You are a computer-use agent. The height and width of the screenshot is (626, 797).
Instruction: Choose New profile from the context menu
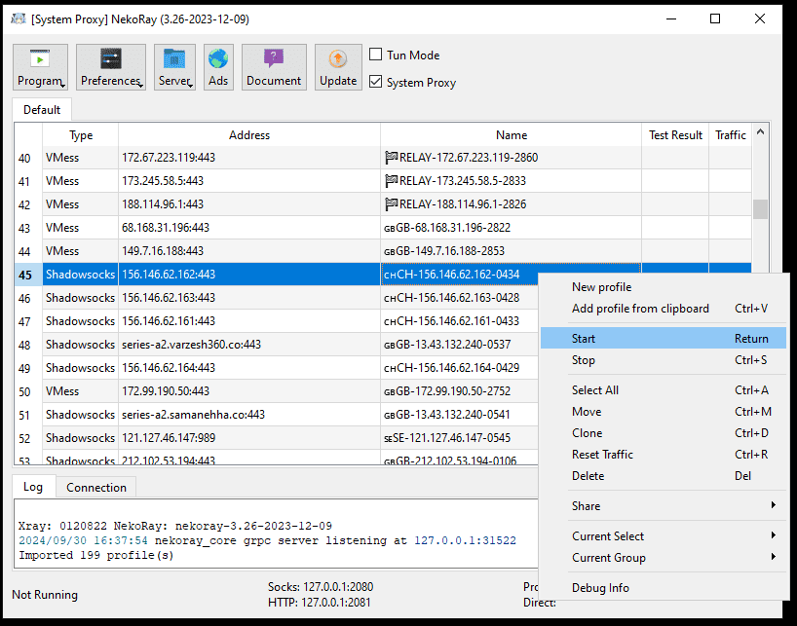coord(664,287)
